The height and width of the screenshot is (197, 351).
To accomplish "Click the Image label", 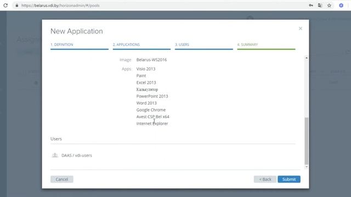I will [126, 60].
